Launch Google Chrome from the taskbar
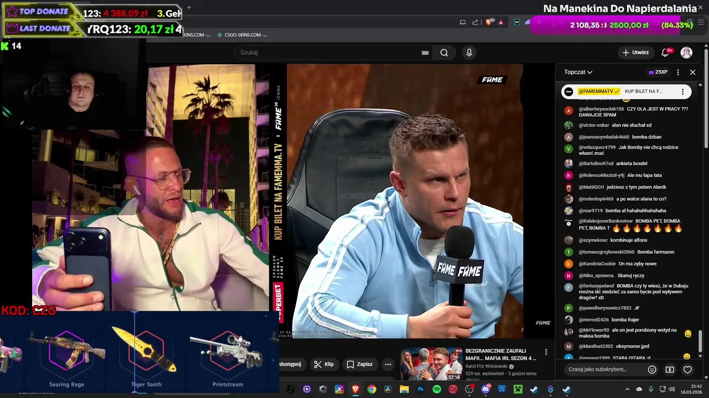 pos(372,389)
